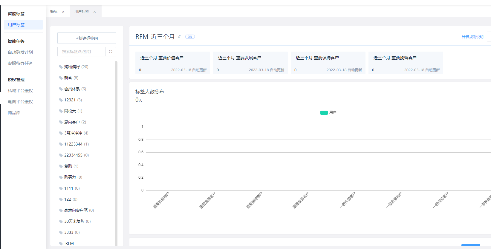Click the tag icon beside 意向客户

(61, 122)
